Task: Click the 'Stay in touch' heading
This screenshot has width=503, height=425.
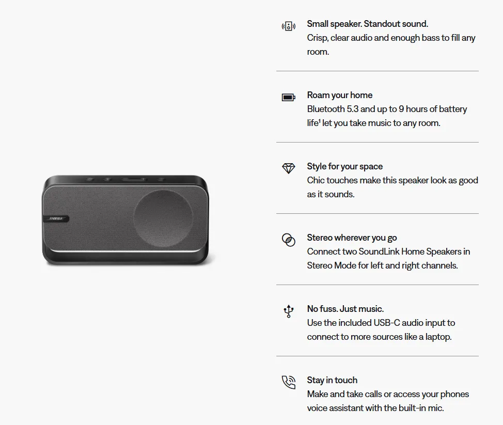Action: pos(332,380)
